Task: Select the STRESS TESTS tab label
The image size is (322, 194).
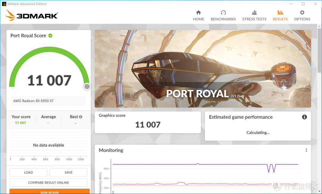Action: tap(254, 19)
